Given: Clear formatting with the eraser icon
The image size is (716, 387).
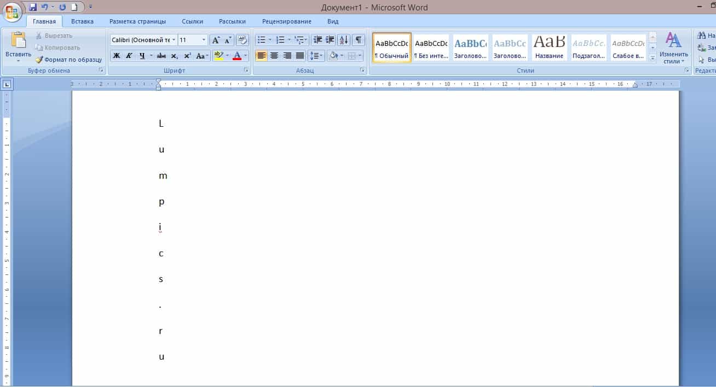Looking at the screenshot, I should pos(243,40).
